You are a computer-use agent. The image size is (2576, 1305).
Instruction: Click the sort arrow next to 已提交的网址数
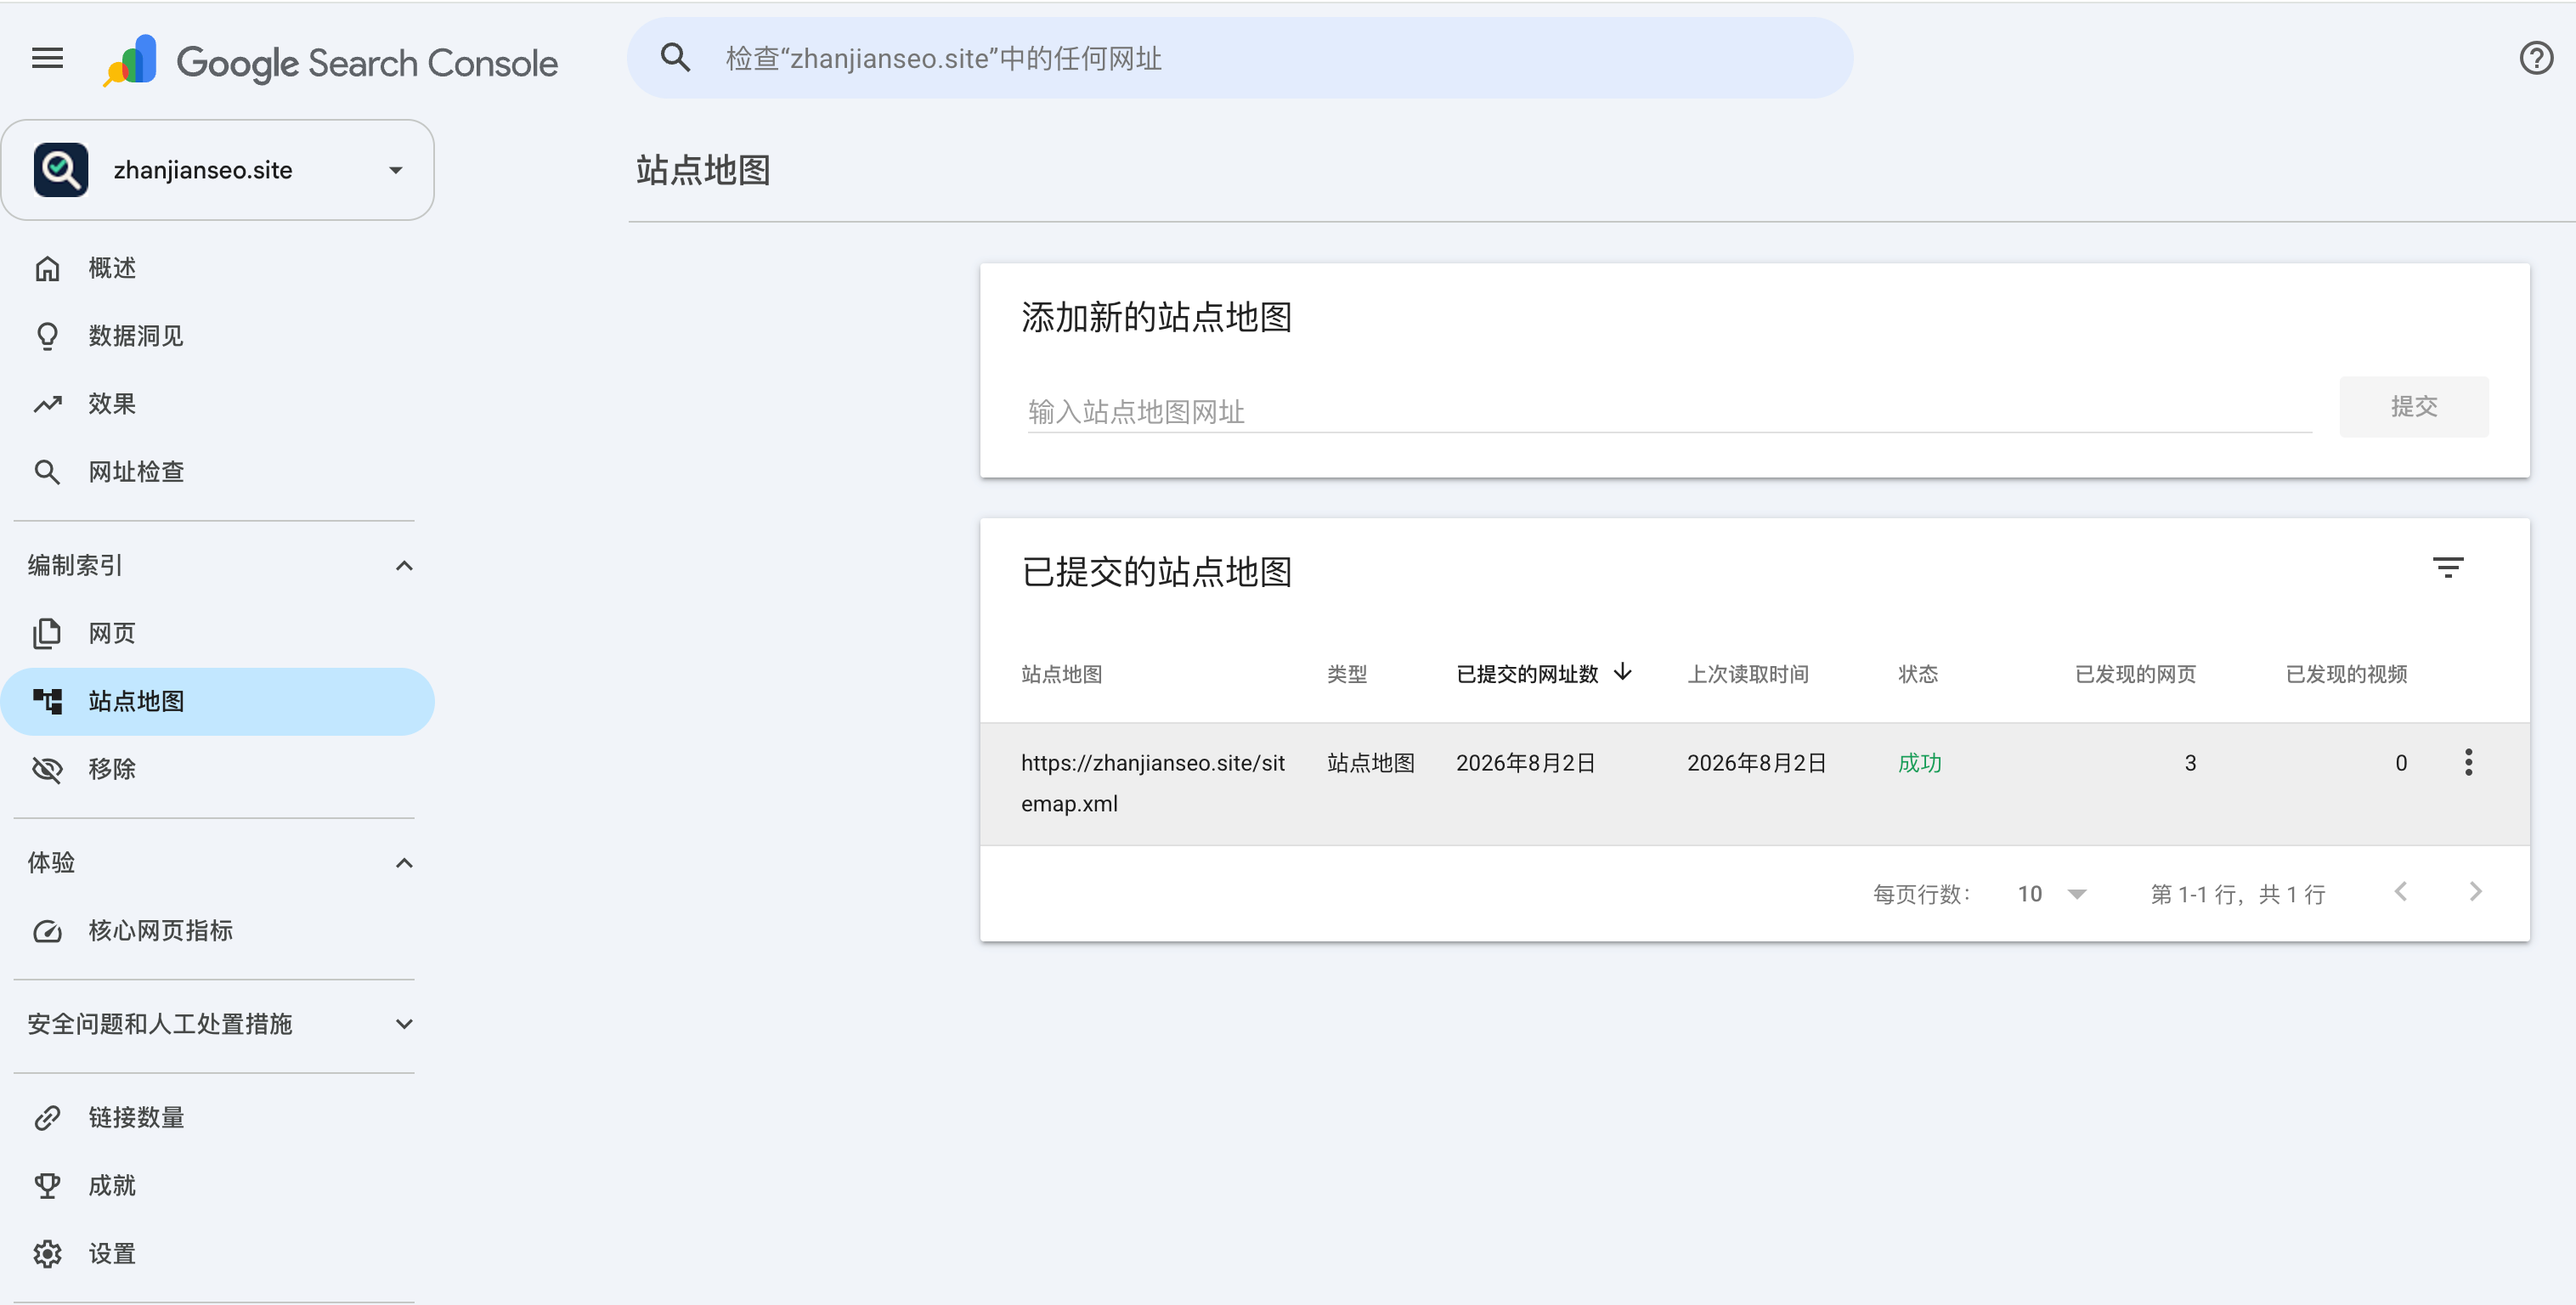pyautogui.click(x=1623, y=672)
